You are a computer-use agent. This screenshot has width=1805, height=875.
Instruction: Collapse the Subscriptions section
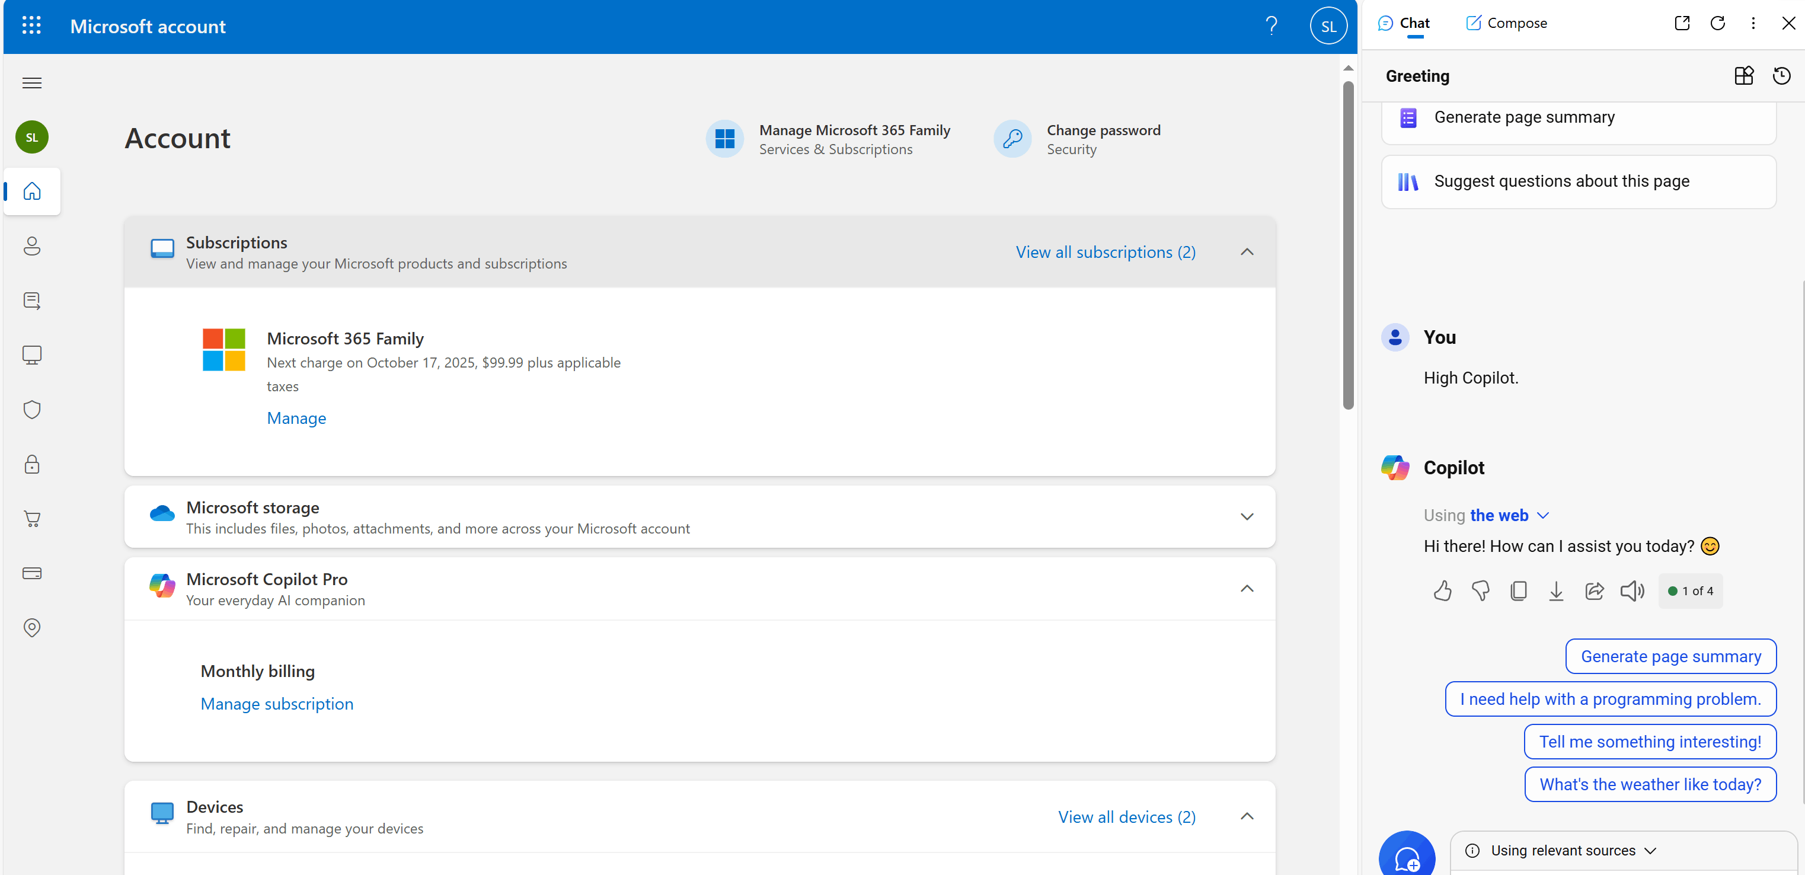coord(1247,251)
